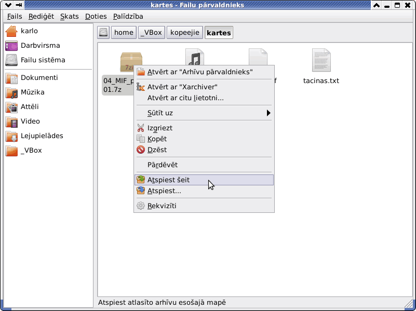Open the Fails menu
This screenshot has height=311, width=416.
coord(15,17)
